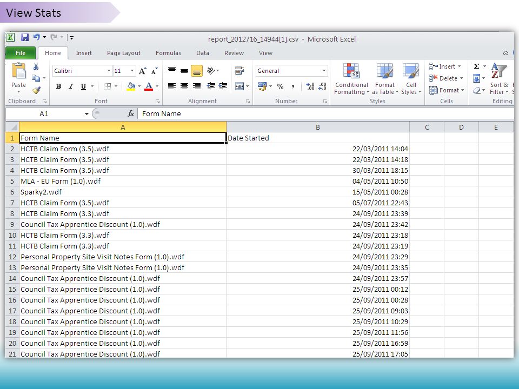
Task: Toggle Bold formatting
Action: click(x=58, y=86)
